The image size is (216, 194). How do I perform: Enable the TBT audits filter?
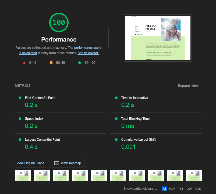[x=180, y=189]
